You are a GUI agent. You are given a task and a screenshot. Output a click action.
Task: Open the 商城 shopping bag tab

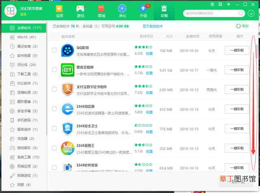[101, 11]
